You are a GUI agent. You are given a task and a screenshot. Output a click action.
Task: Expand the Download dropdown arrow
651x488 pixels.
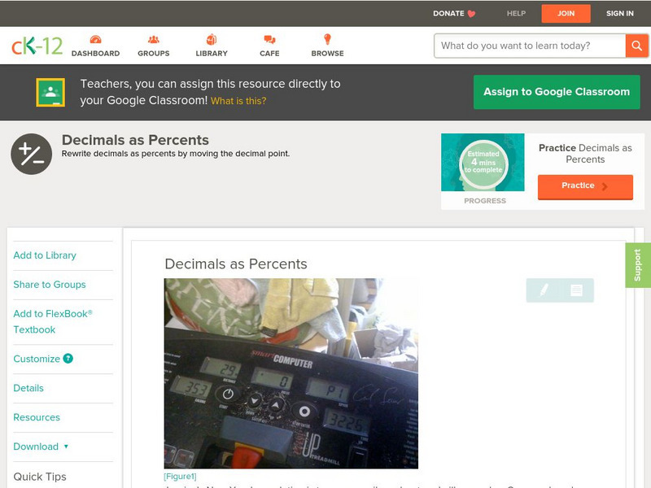pos(66,447)
